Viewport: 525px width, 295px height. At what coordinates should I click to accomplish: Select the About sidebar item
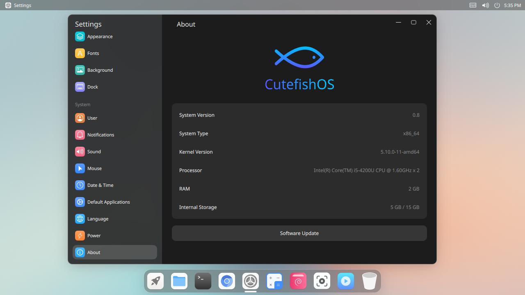[115, 252]
